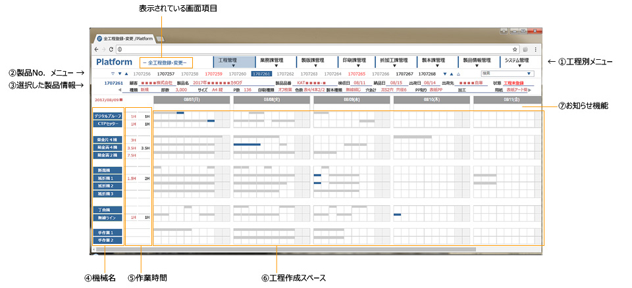Click the extension icon beside the star
The image size is (632, 288).
[x=525, y=49]
